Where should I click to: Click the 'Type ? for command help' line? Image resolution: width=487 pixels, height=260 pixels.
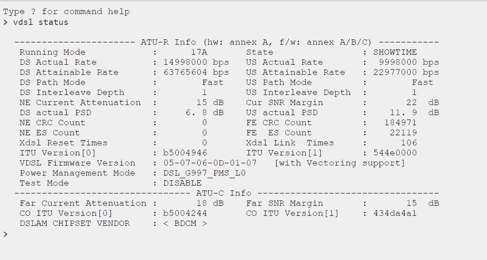tap(67, 11)
